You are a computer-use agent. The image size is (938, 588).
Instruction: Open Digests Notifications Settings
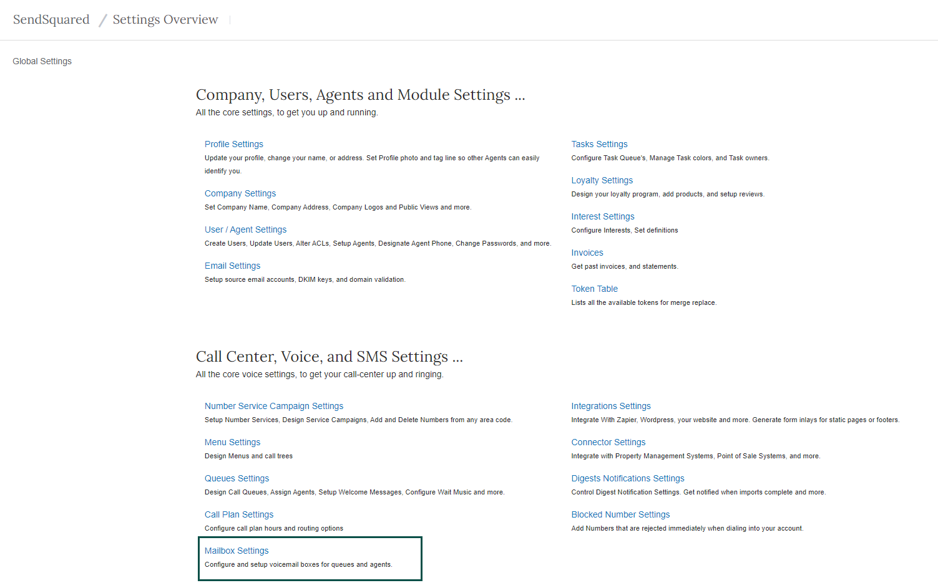[627, 478]
